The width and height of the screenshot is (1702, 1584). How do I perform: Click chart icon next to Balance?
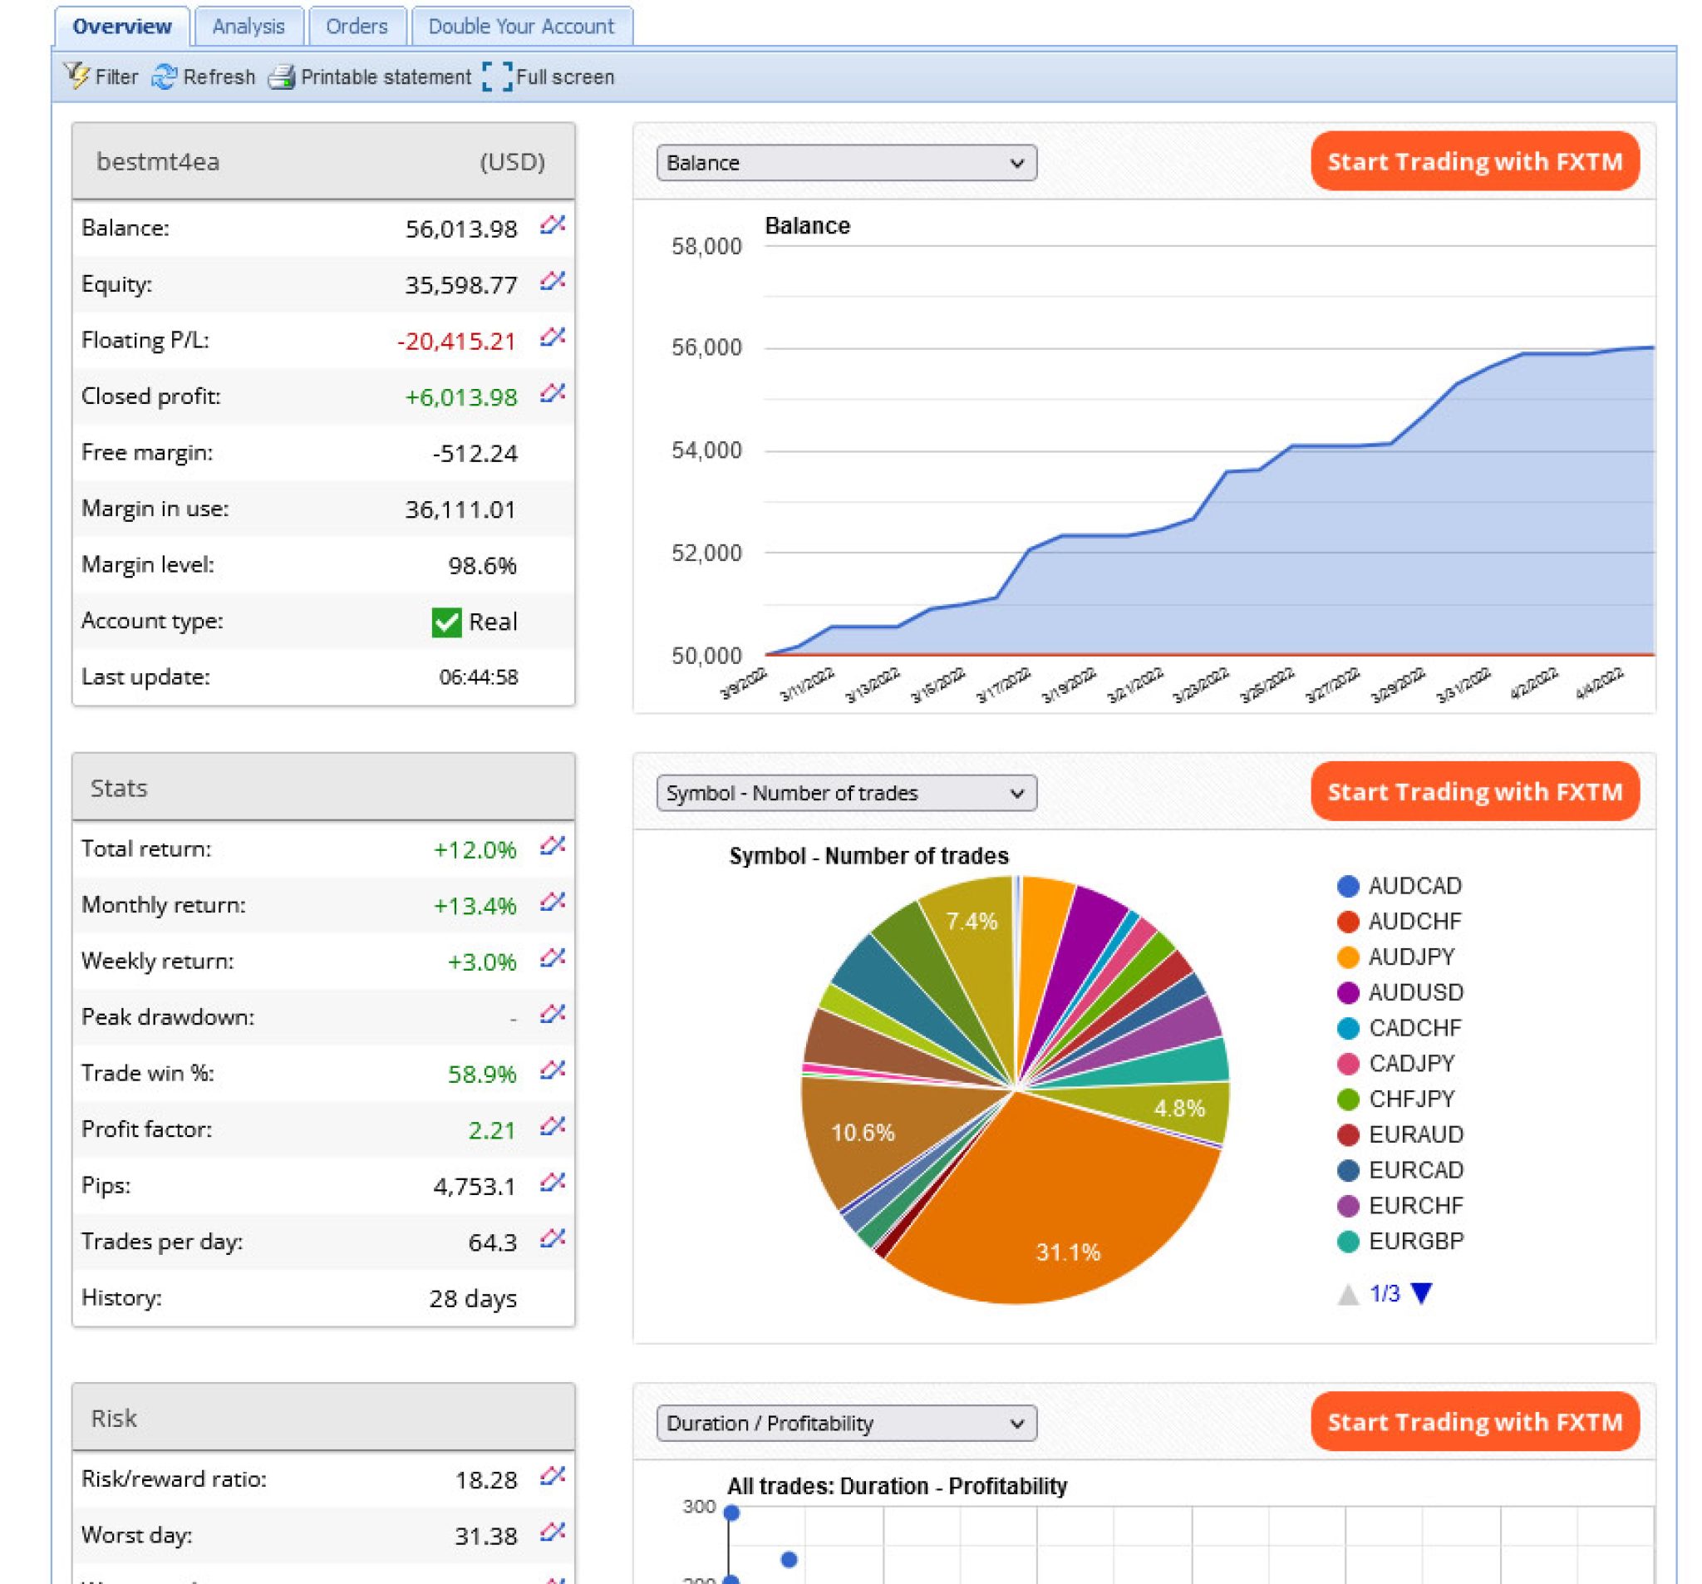point(553,225)
